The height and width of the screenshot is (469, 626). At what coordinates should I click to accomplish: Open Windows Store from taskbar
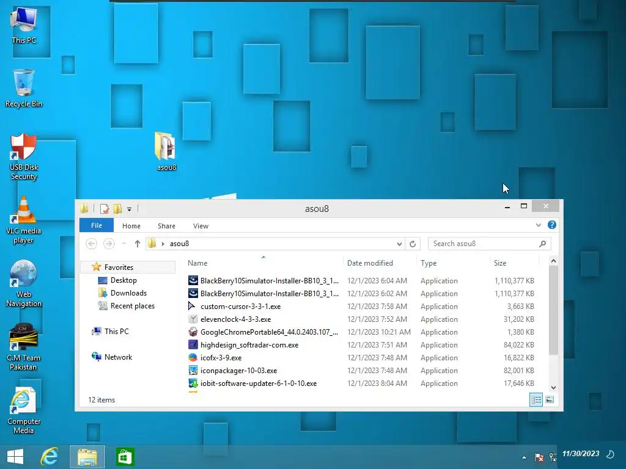125,457
